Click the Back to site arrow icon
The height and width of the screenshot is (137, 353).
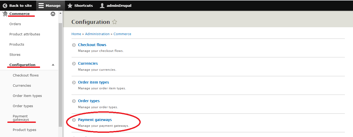(x=5, y=6)
